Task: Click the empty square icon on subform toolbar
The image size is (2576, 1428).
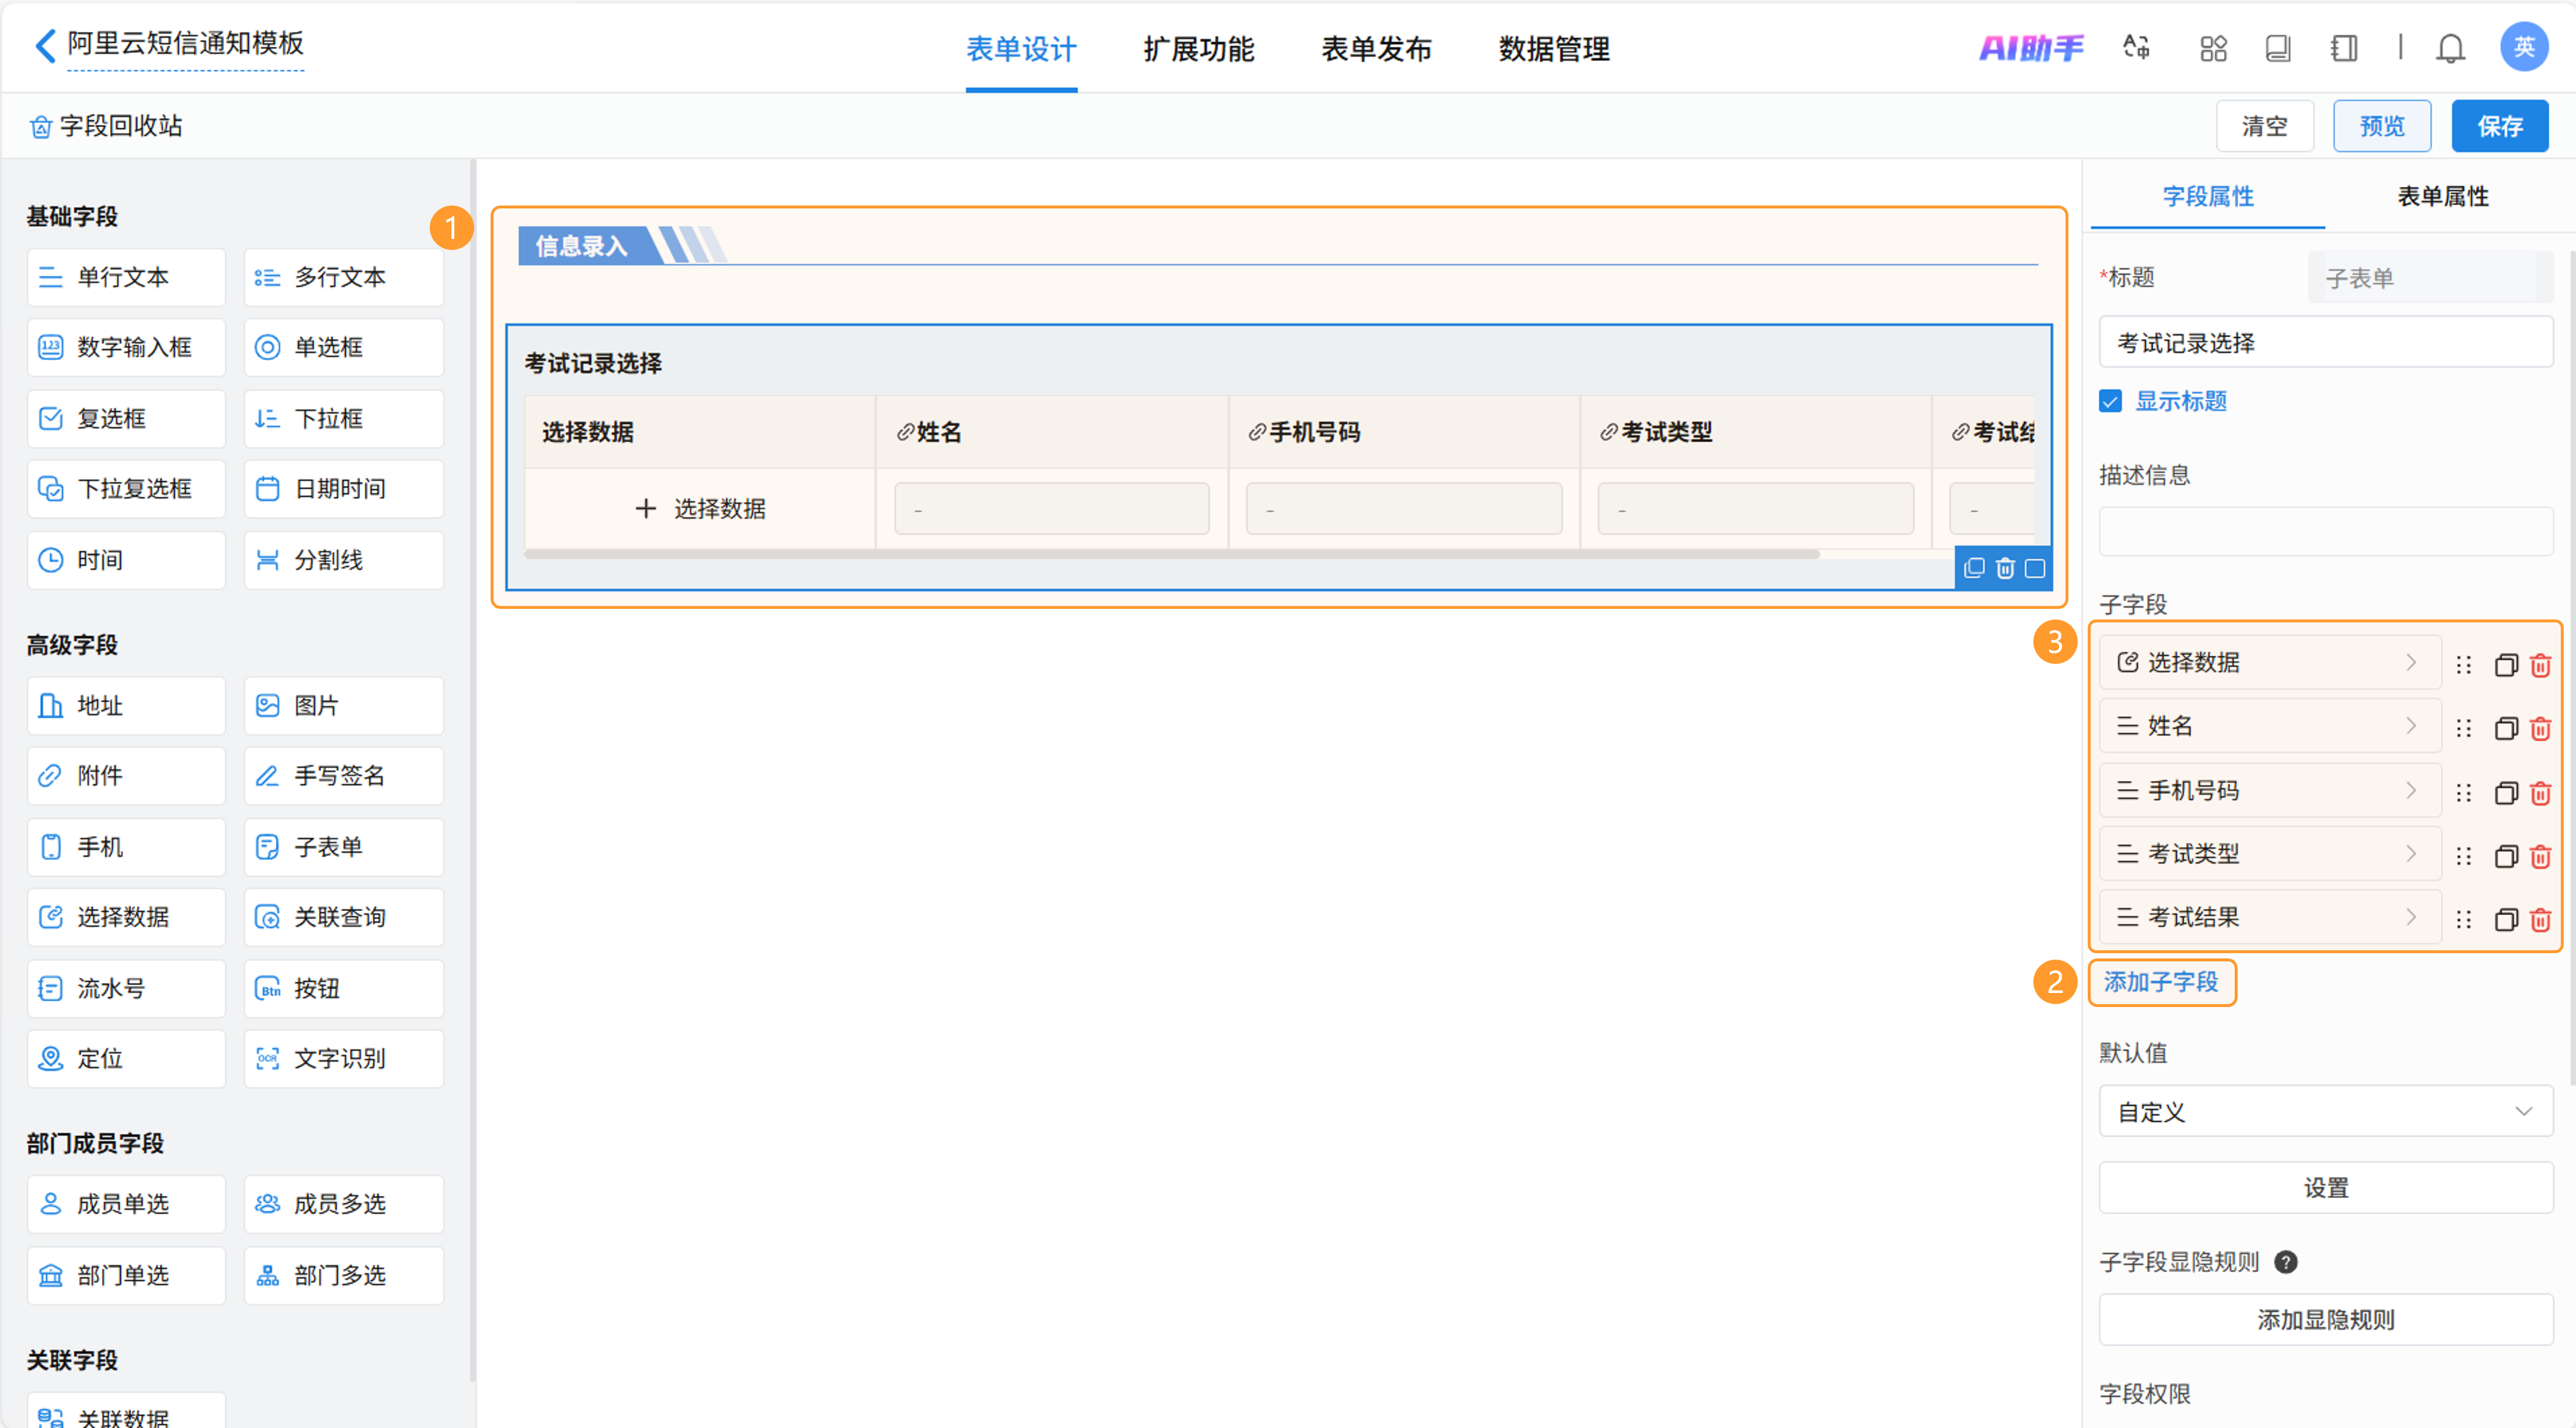Action: pos(2035,568)
